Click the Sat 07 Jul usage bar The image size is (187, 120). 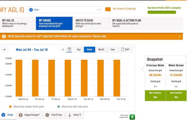pyautogui.click(x=68, y=78)
